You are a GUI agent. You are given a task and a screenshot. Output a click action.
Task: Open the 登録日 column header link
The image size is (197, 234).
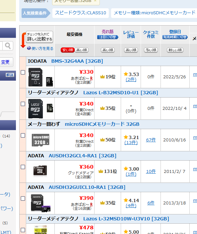coord(175,32)
